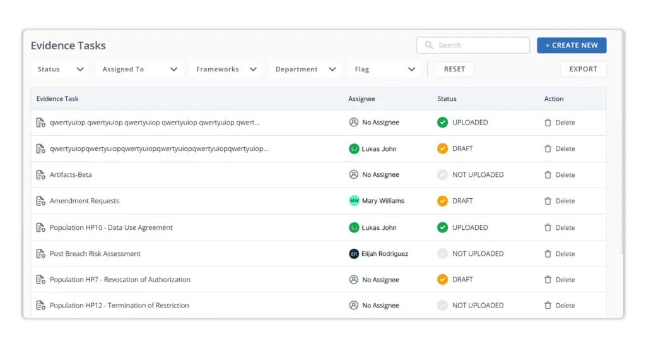Click the orange draft status icon for Amendment Requests
The height and width of the screenshot is (348, 646).
pos(442,201)
